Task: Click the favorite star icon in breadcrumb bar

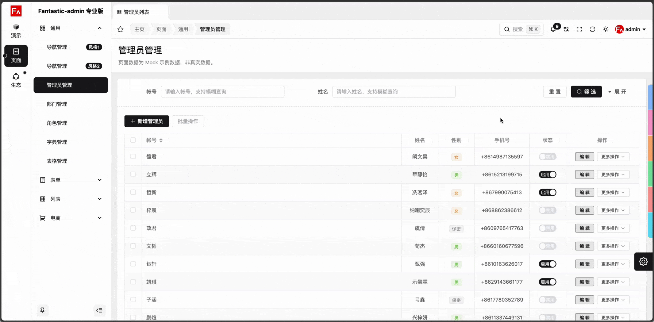Action: pos(120,29)
